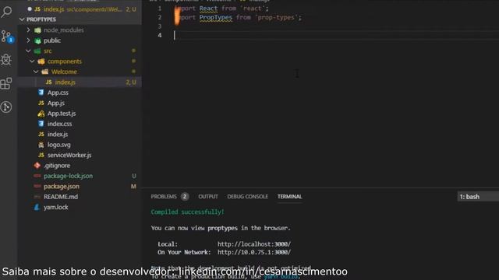Click the CSS icon beside index.css

[x=41, y=124]
